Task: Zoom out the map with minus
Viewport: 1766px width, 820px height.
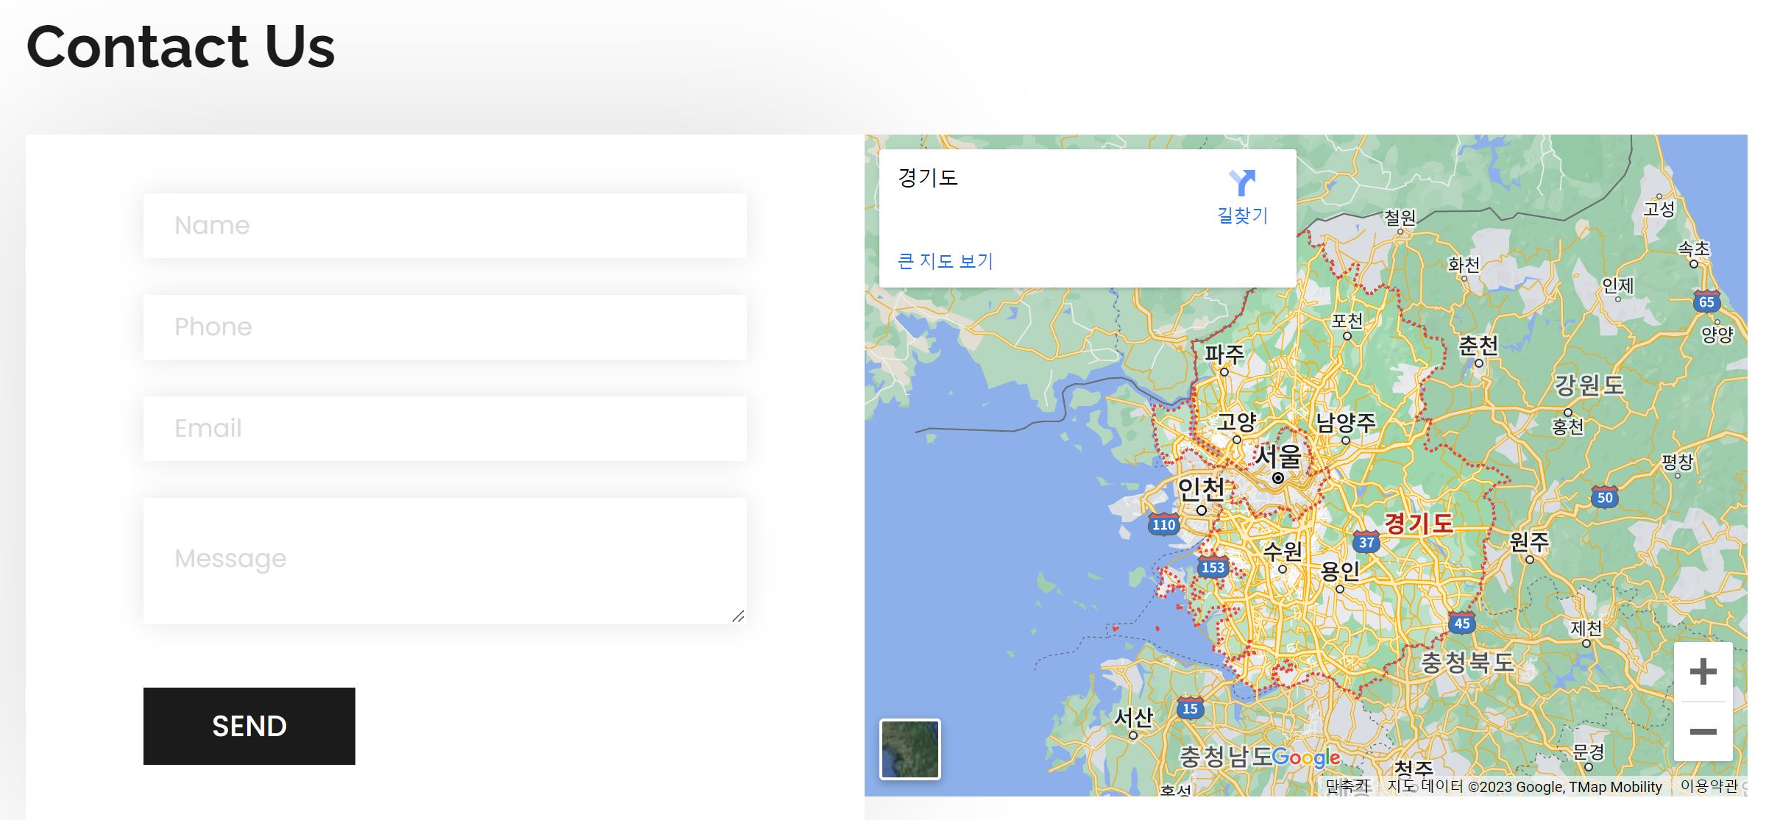Action: coord(1703,732)
